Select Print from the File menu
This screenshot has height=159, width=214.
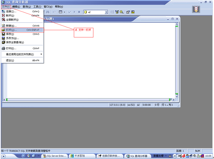click(22, 48)
